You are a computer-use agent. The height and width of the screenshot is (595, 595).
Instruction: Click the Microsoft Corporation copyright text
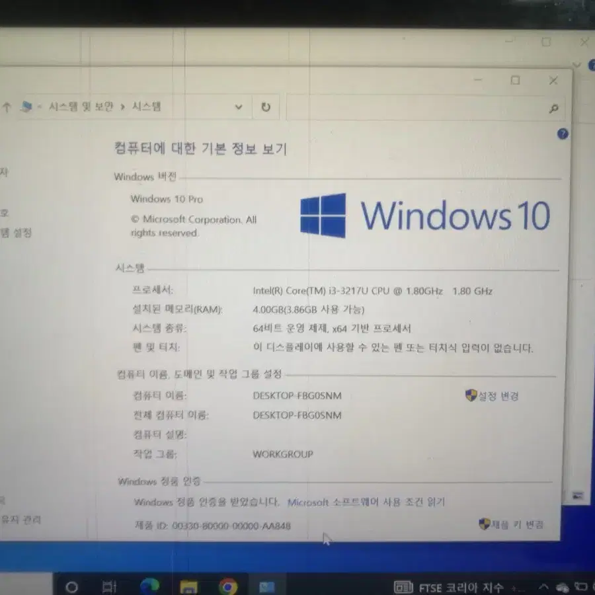click(x=194, y=226)
